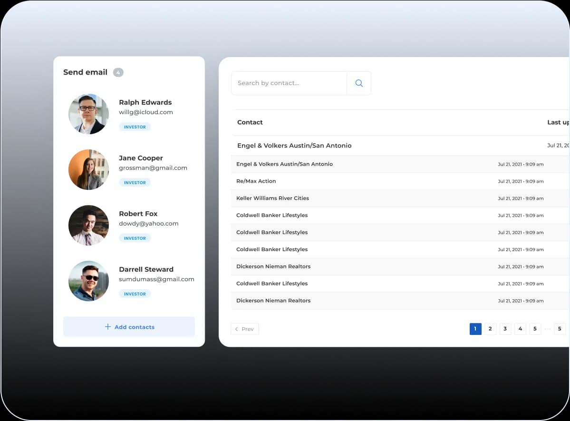Image resolution: width=570 pixels, height=421 pixels.
Task: Click Ralph Edwards' profile photo
Action: point(88,114)
